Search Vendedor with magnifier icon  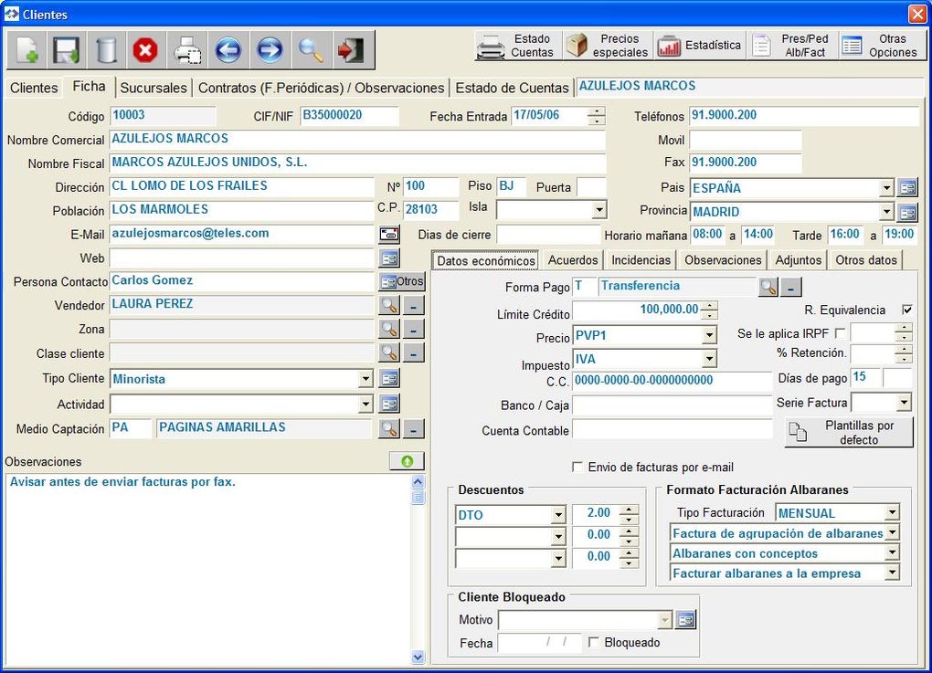pos(389,305)
